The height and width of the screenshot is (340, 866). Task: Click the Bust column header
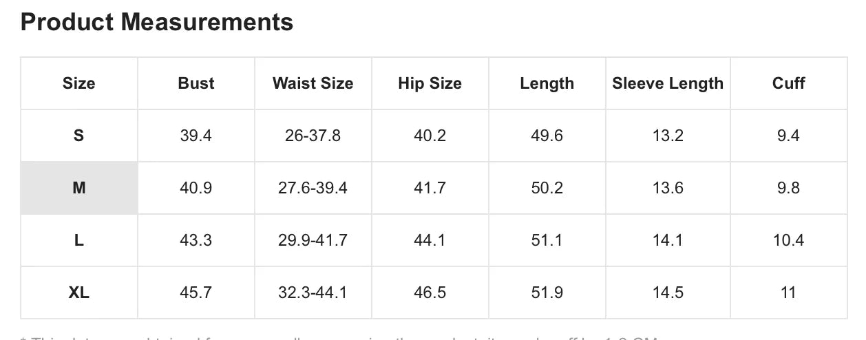click(196, 83)
